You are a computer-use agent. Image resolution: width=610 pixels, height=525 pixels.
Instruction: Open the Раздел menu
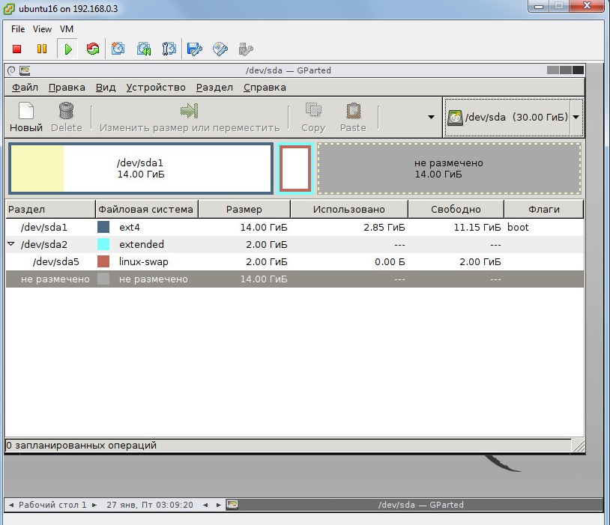pyautogui.click(x=214, y=88)
